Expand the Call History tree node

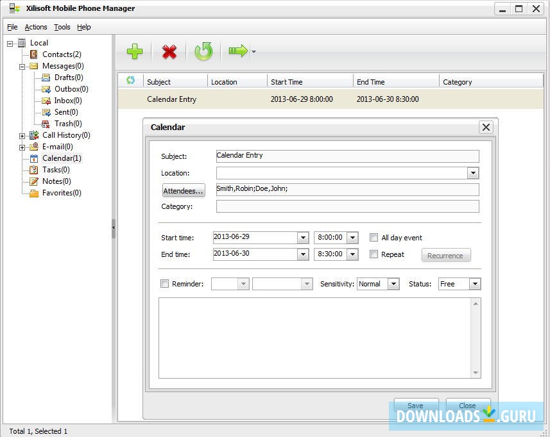(22, 135)
